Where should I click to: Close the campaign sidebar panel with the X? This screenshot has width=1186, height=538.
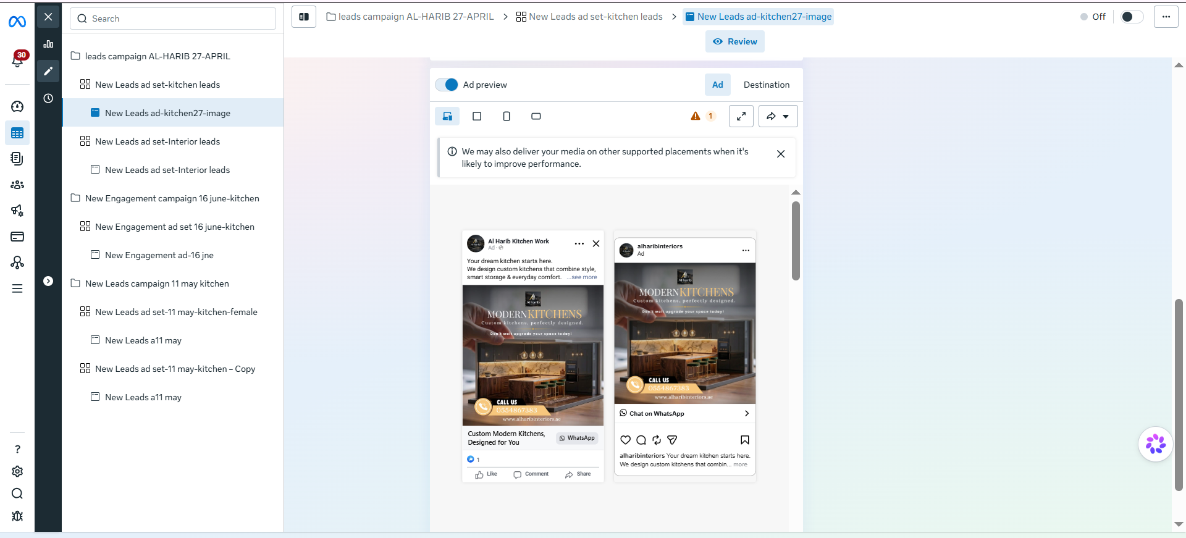[48, 17]
